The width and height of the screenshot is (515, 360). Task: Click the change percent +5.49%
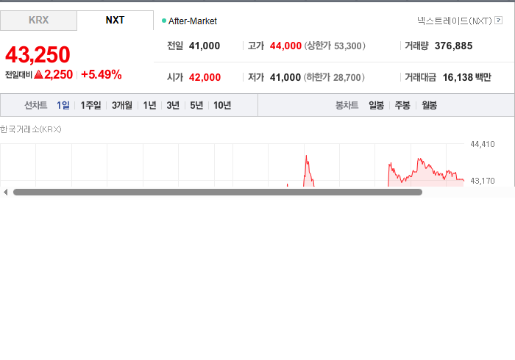point(102,74)
